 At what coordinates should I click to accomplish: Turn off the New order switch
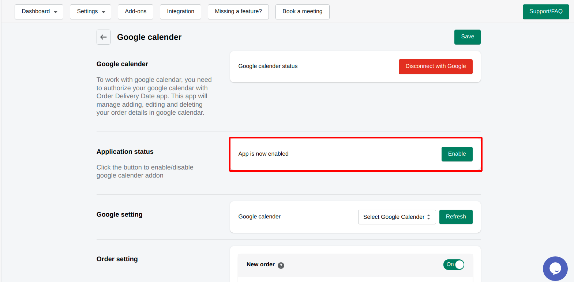tap(454, 264)
